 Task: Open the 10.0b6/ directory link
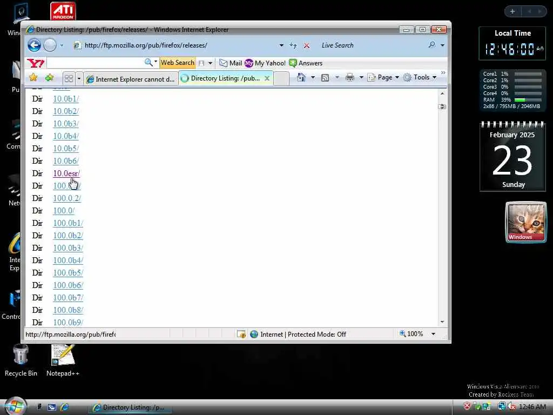click(x=66, y=161)
